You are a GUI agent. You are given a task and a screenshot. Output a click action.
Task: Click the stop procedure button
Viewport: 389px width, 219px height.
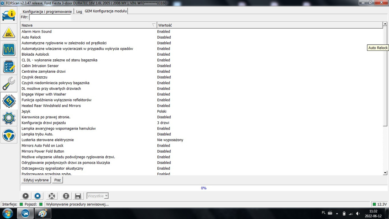(37, 196)
